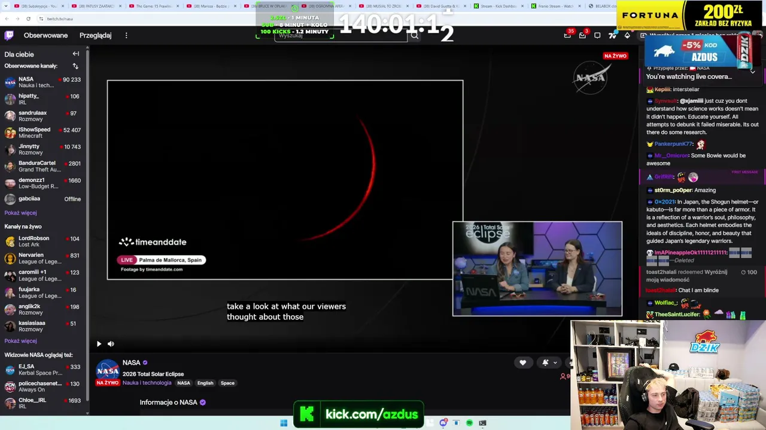Screen dimensions: 766x430
Task: Open the Bits diamond icon
Action: point(627,35)
